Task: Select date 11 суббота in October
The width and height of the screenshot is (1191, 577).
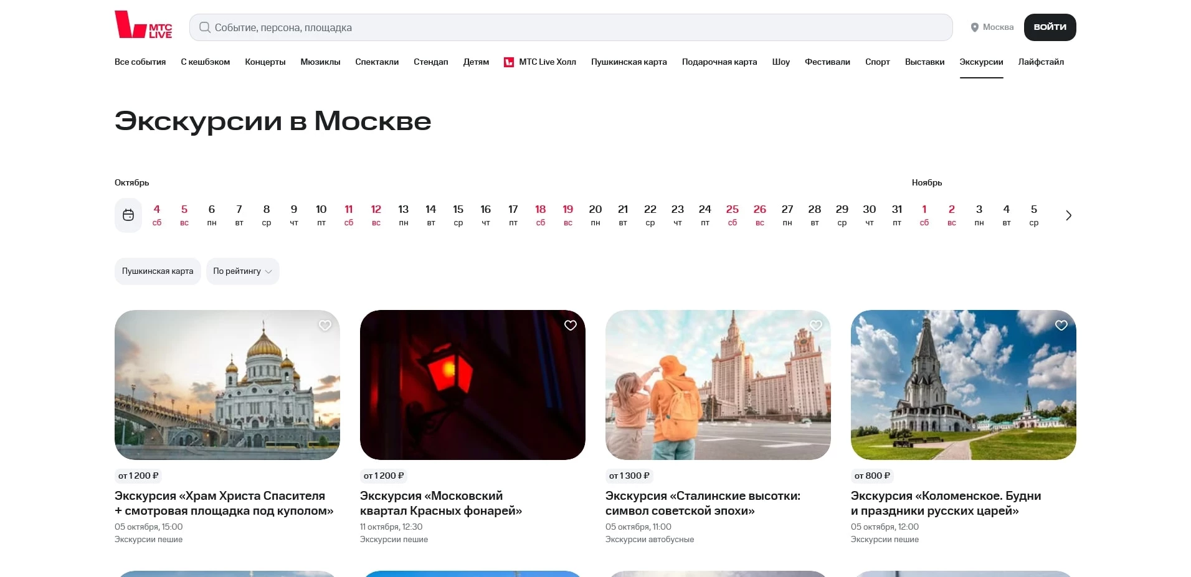Action: pyautogui.click(x=348, y=215)
